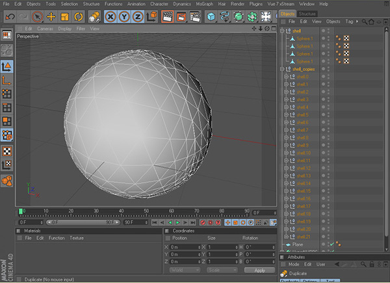
Task: Open the Plugins menu
Action: [256, 4]
